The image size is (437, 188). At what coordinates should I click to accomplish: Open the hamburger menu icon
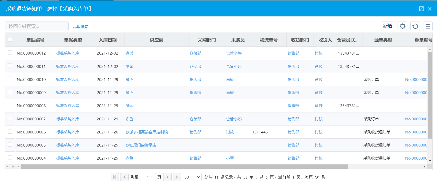click(x=428, y=26)
